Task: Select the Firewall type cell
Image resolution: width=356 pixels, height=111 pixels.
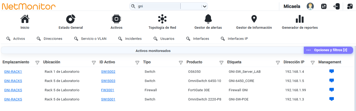Action: tap(151, 90)
